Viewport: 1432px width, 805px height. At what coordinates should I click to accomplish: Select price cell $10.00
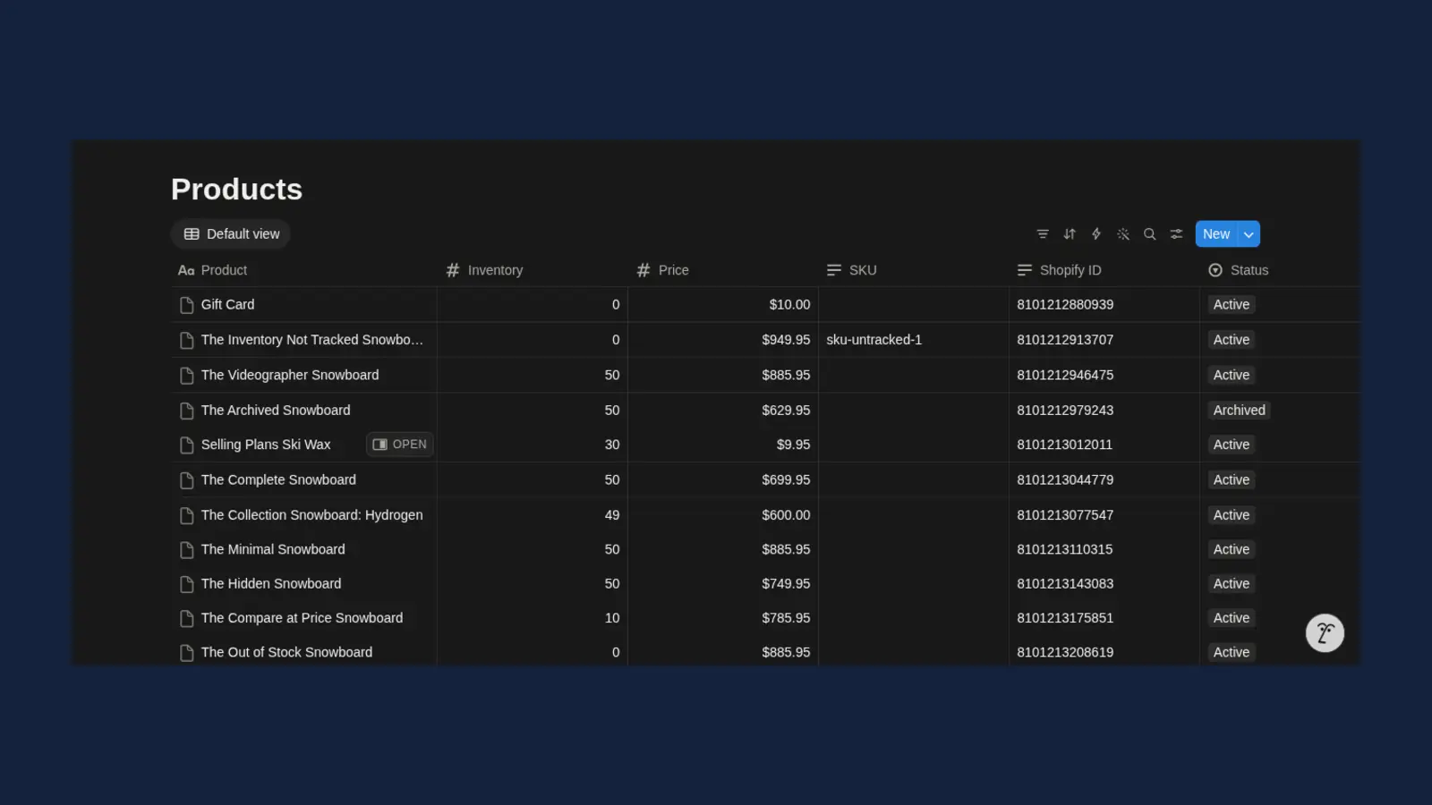(x=723, y=305)
